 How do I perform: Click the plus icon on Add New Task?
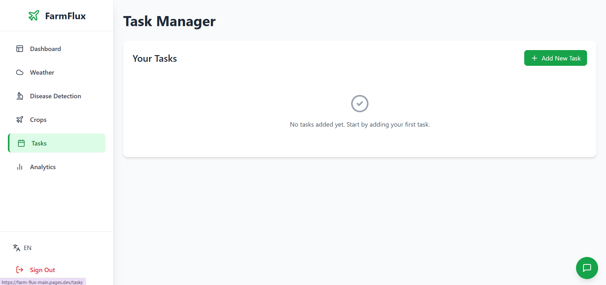click(x=534, y=58)
